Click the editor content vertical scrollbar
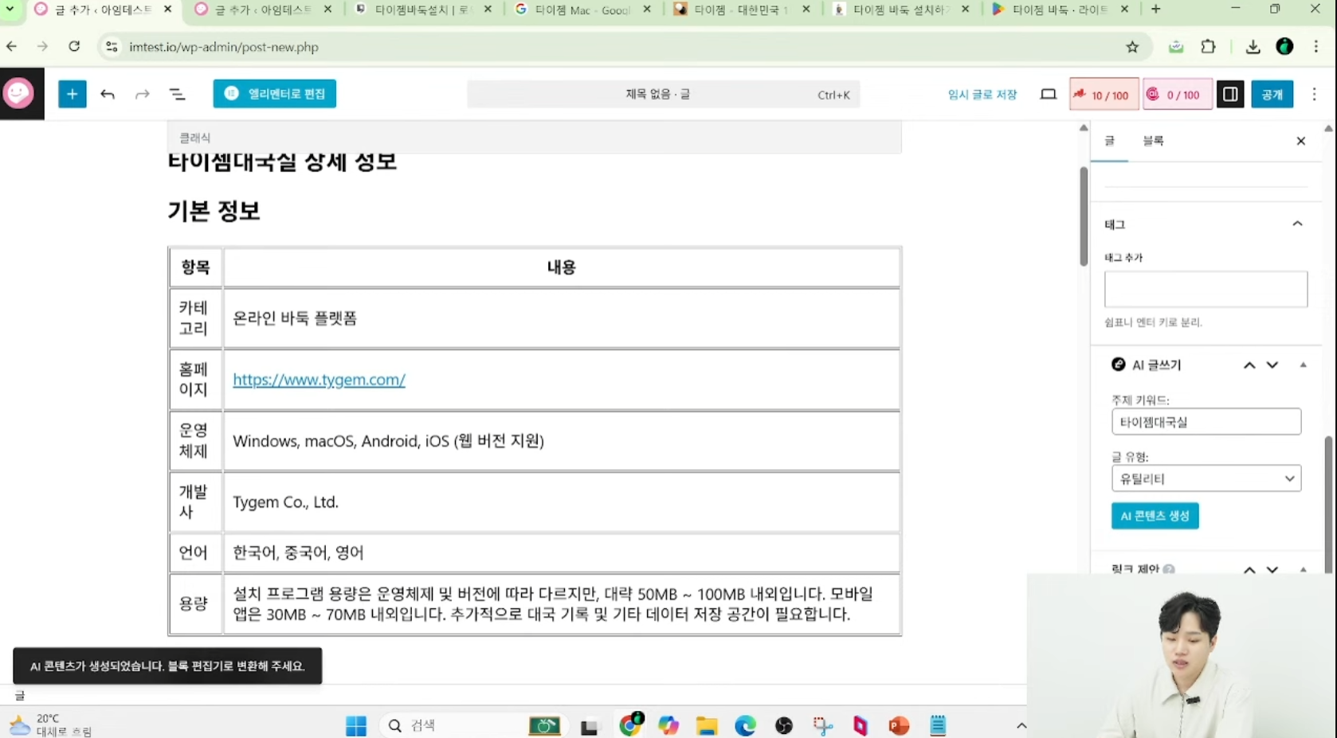The image size is (1337, 738). (1084, 215)
